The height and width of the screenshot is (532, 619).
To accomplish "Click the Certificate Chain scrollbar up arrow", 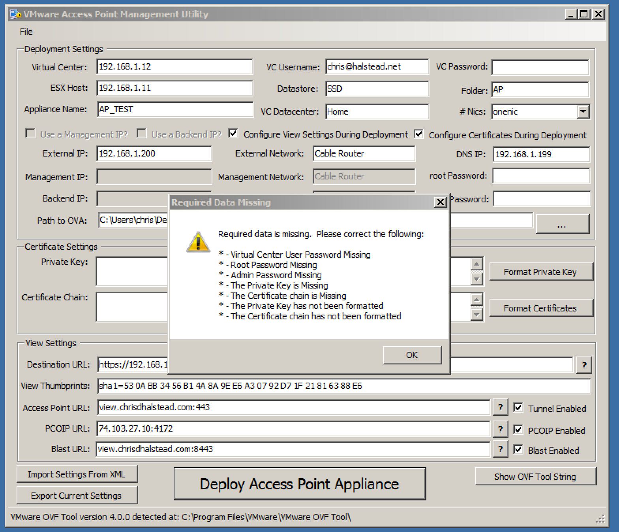I will pos(477,300).
